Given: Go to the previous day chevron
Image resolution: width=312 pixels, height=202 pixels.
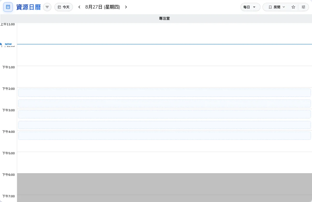Looking at the screenshot, I should click(x=79, y=7).
